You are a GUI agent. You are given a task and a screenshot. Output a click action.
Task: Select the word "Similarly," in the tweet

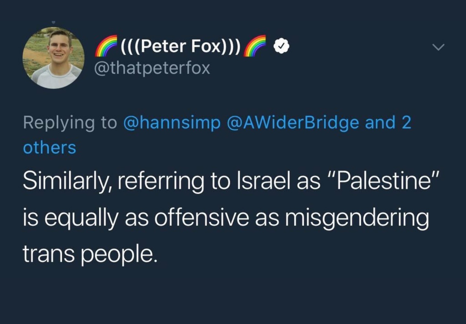tap(67, 182)
